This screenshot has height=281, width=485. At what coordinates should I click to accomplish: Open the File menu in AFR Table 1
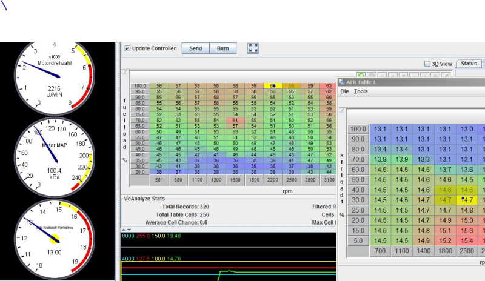click(344, 91)
